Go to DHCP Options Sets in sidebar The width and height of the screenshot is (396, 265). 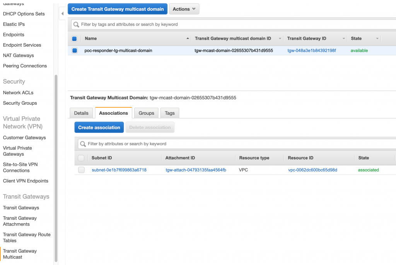(x=24, y=14)
